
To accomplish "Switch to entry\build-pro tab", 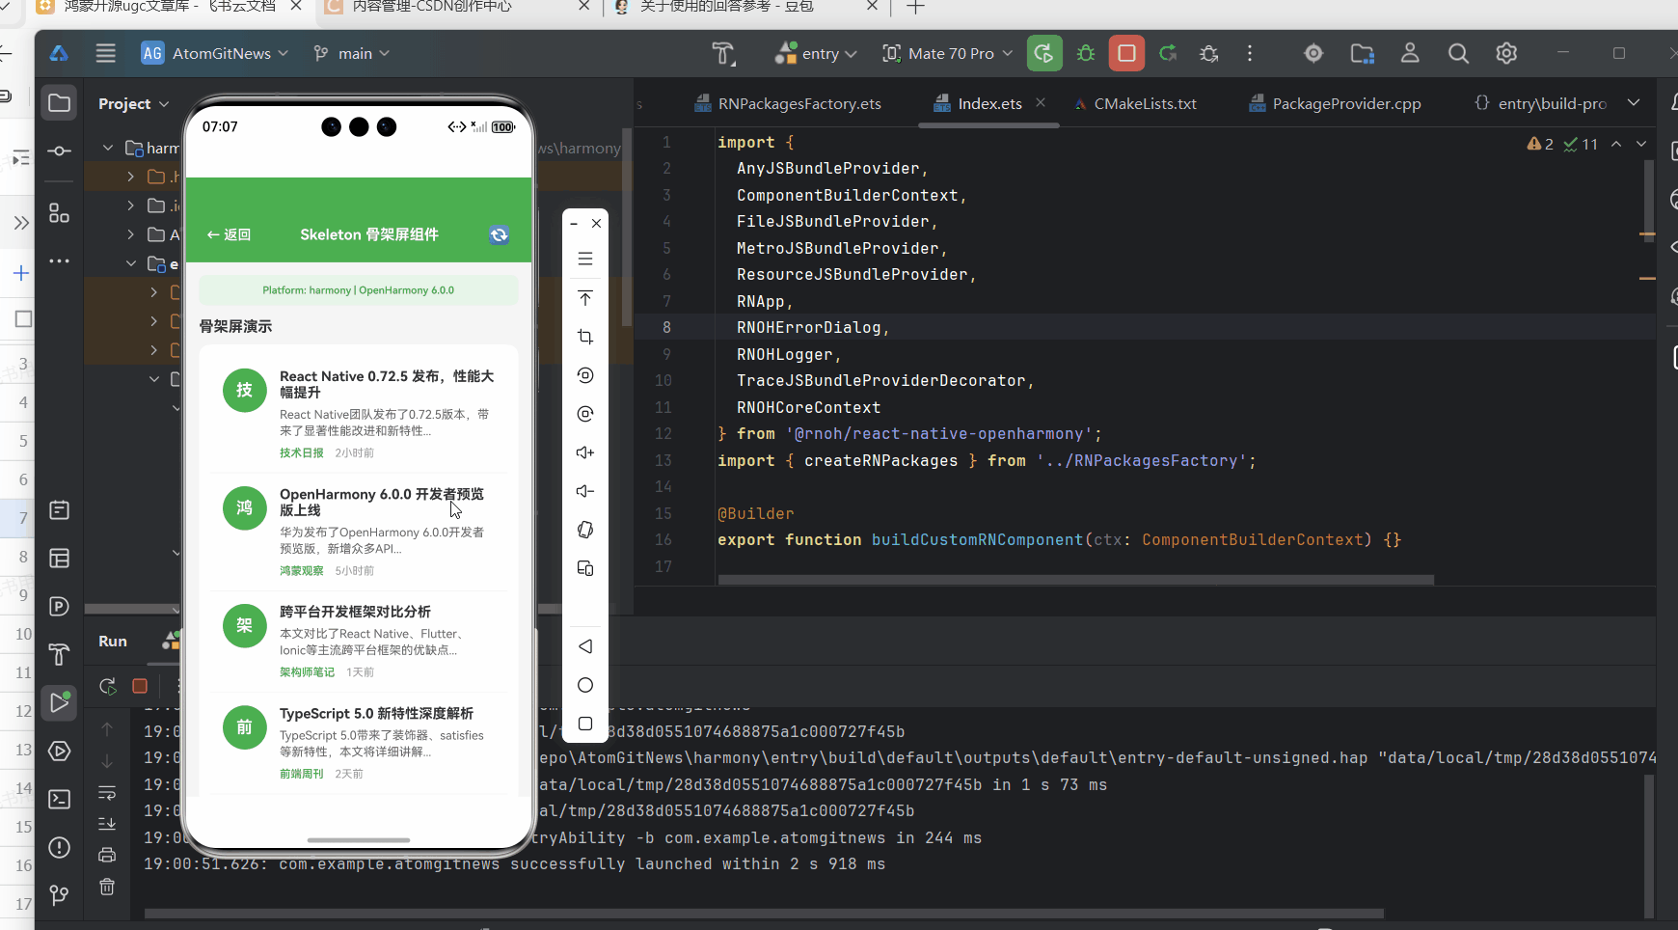I will point(1541,103).
